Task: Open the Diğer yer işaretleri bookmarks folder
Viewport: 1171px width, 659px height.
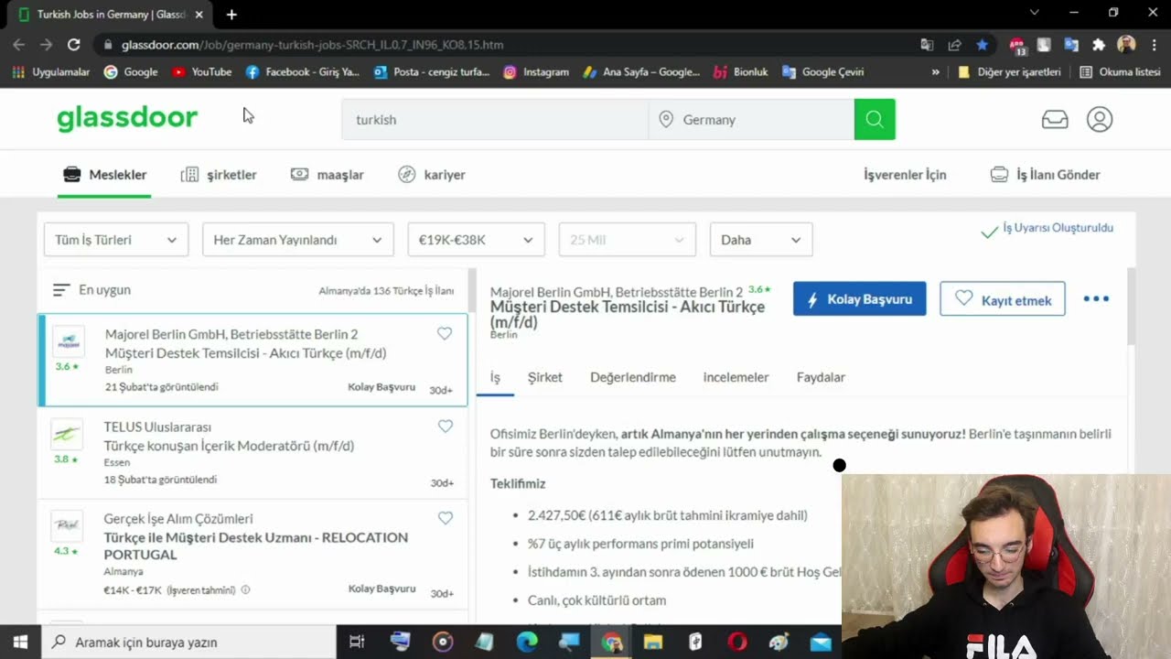Action: coord(1009,71)
